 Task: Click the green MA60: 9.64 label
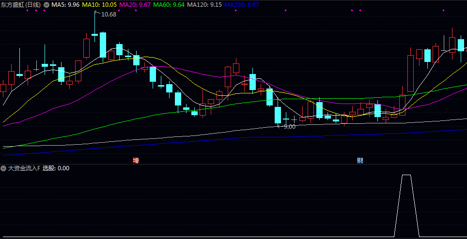tap(169, 4)
